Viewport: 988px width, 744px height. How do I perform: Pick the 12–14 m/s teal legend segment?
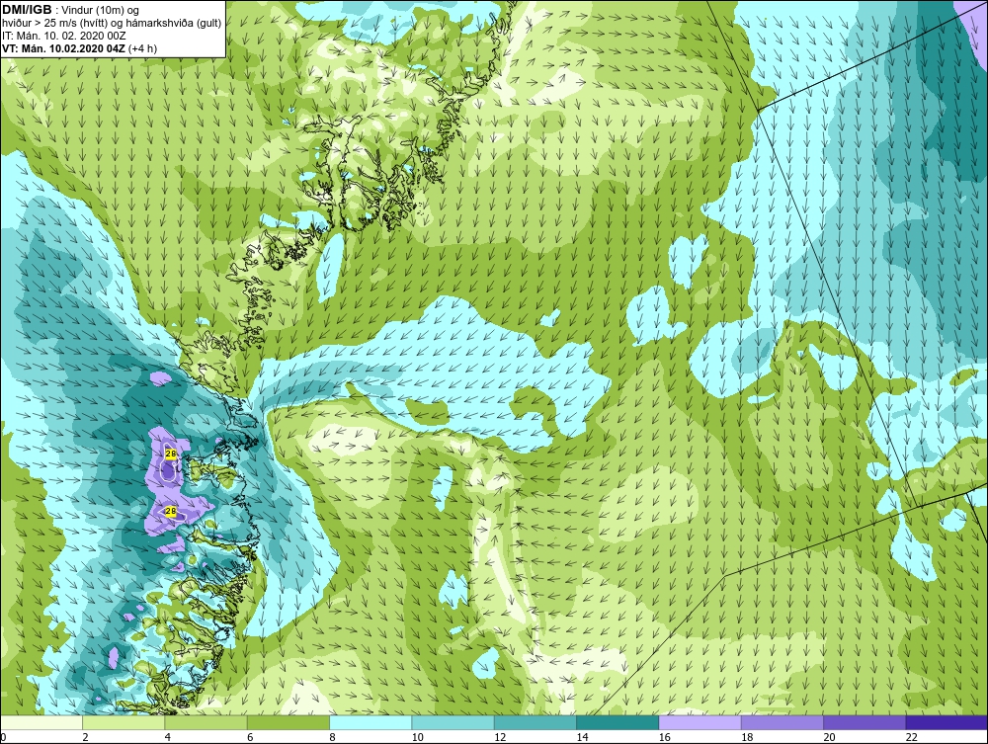coord(535,723)
